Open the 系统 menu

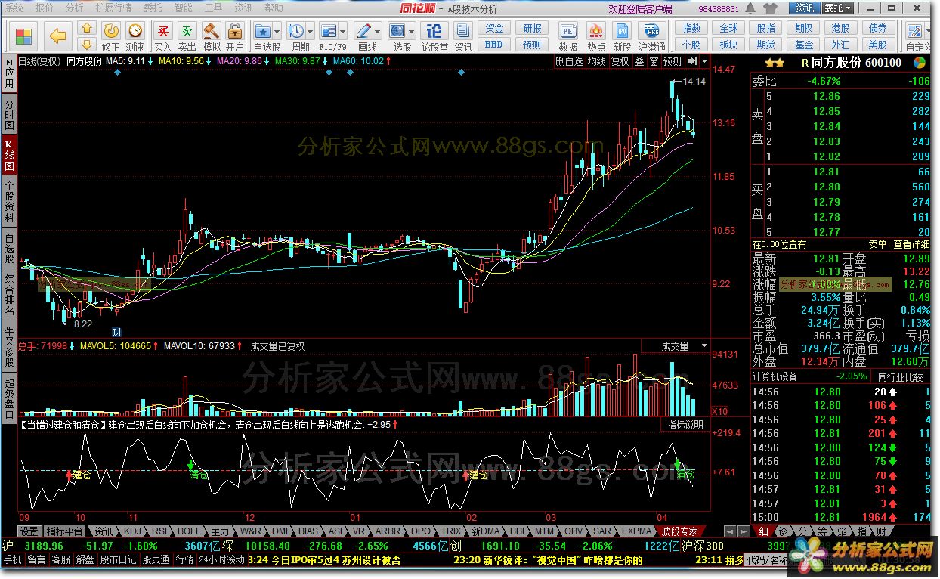14,8
